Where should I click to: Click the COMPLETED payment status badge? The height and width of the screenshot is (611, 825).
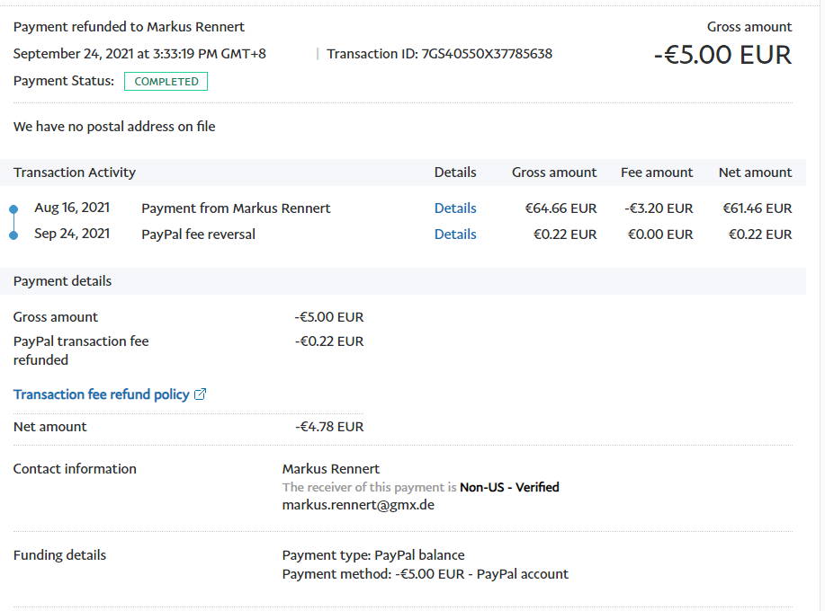tap(166, 82)
